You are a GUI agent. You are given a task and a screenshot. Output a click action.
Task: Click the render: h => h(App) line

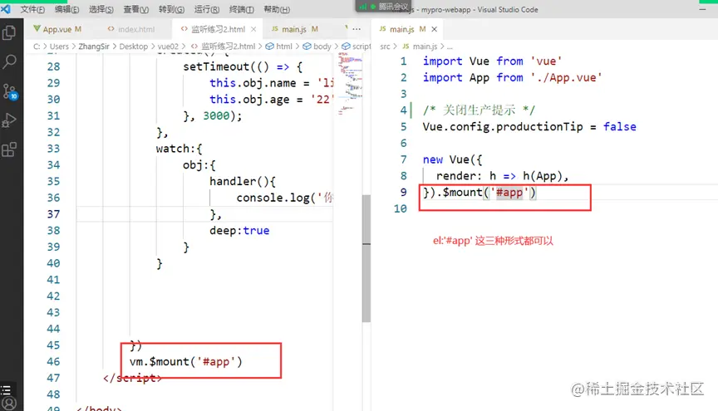[502, 176]
